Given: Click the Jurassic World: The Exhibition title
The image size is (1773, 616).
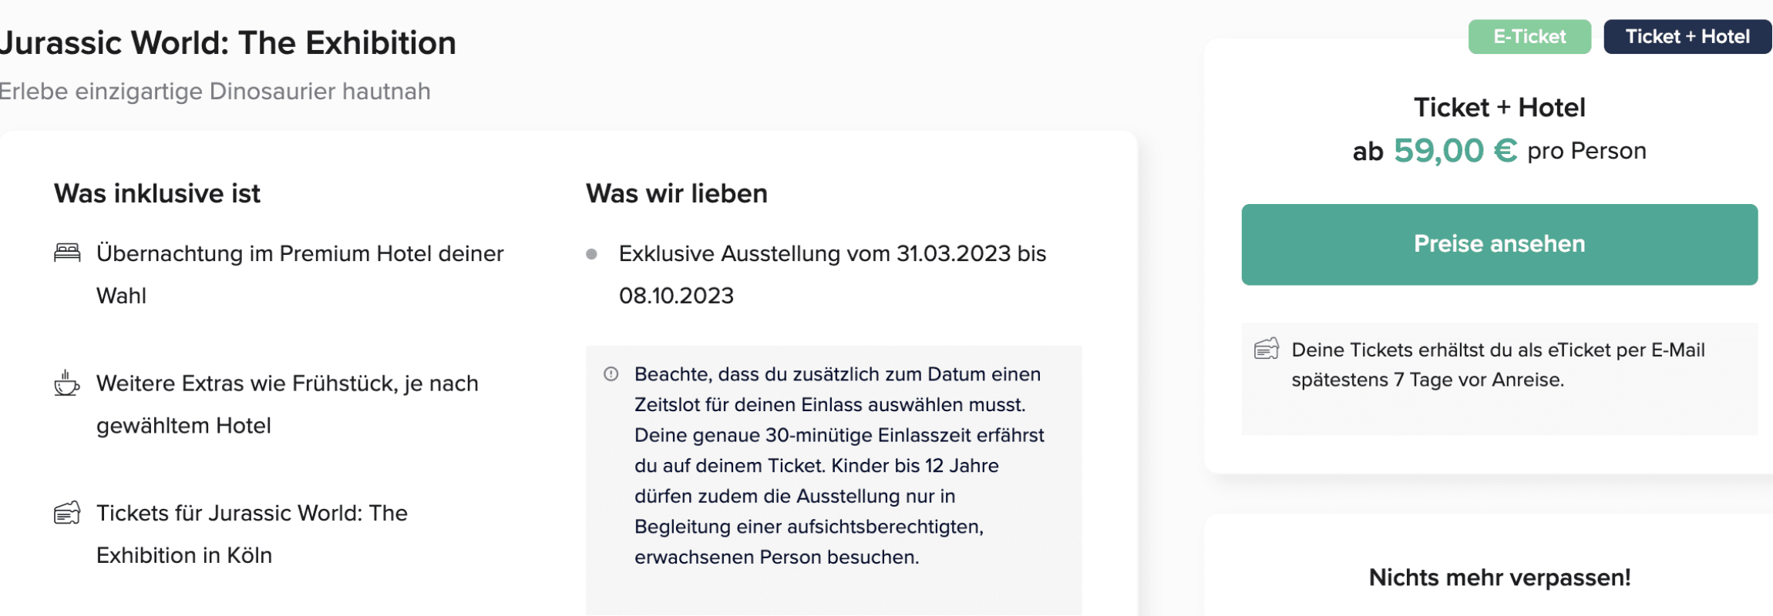Looking at the screenshot, I should [x=227, y=43].
